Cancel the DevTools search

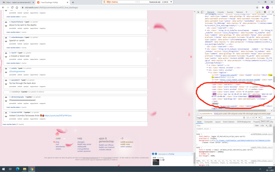pyautogui.click(x=268, y=118)
